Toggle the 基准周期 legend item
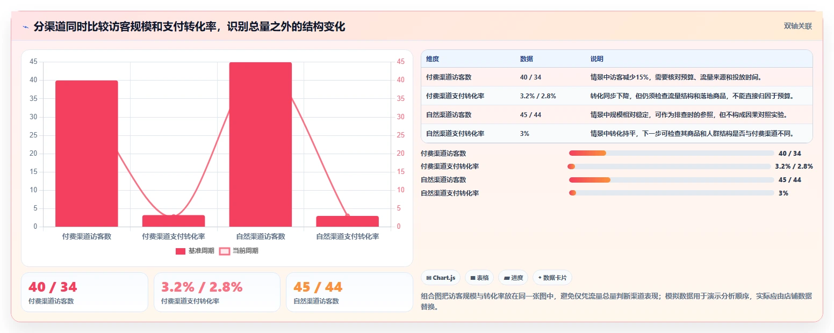 click(x=195, y=251)
